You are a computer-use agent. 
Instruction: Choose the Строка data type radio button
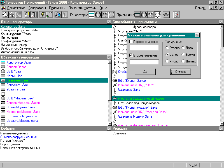pos(167,48)
